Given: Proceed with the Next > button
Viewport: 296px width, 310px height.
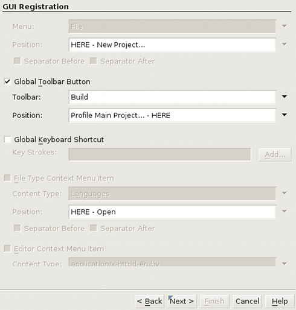Looking at the screenshot, I should (x=182, y=301).
